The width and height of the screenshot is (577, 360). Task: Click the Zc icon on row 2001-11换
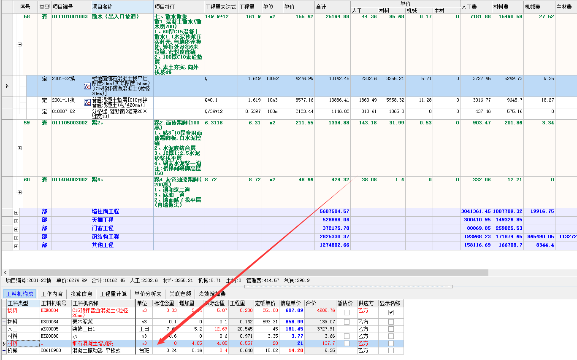coord(87,102)
